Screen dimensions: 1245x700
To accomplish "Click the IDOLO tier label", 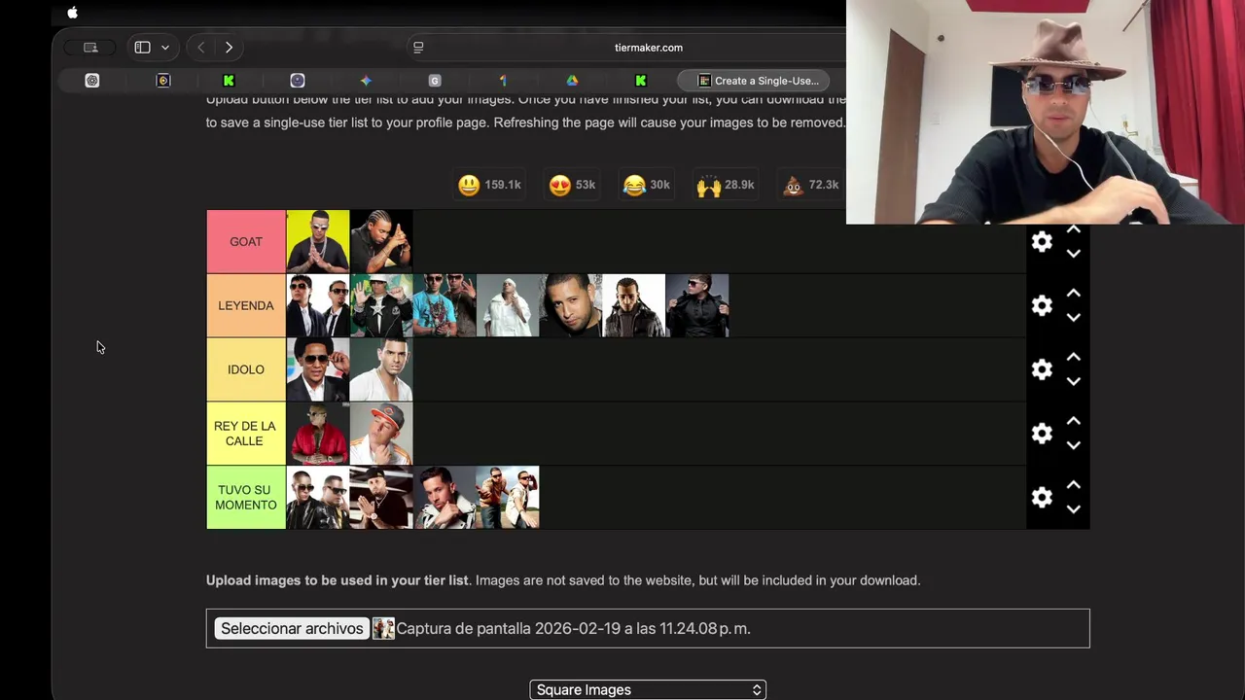I will pos(246,369).
